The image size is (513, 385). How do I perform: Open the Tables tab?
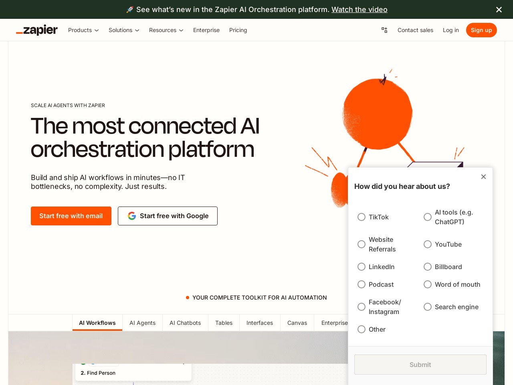pyautogui.click(x=224, y=323)
